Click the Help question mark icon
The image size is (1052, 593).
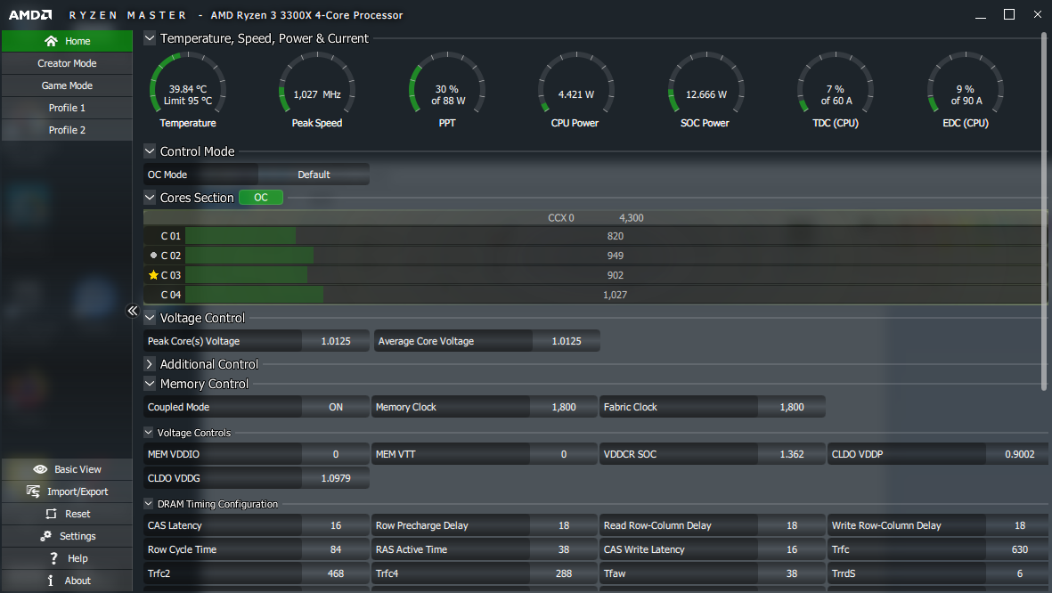pyautogui.click(x=53, y=558)
